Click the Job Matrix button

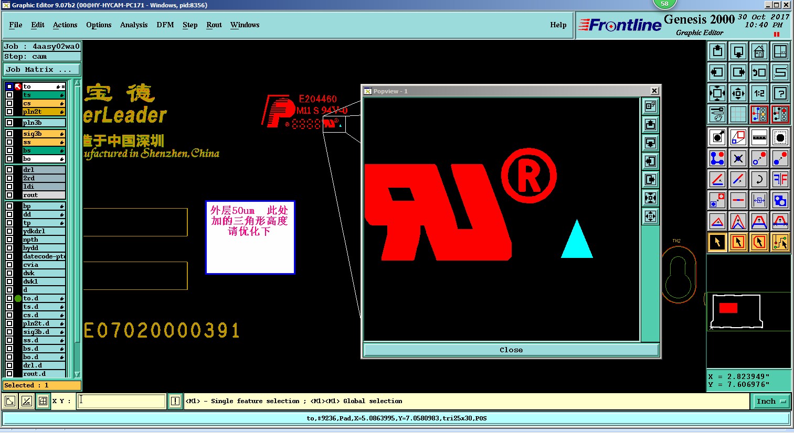point(42,70)
